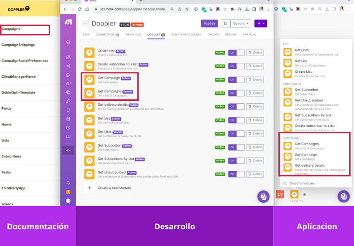Click the browser home icon
Image resolution: width=354 pixels, height=246 pixels.
pos(87,9)
